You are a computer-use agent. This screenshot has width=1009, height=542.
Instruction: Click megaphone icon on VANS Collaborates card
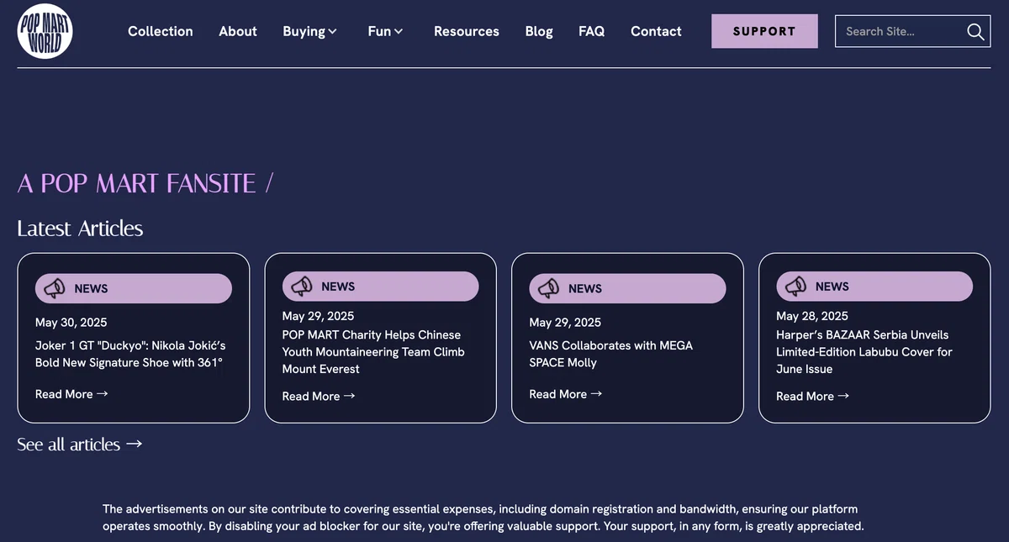tap(549, 288)
